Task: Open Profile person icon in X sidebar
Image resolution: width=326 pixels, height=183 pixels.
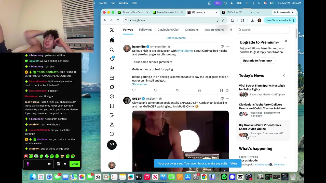Action: coord(112,125)
